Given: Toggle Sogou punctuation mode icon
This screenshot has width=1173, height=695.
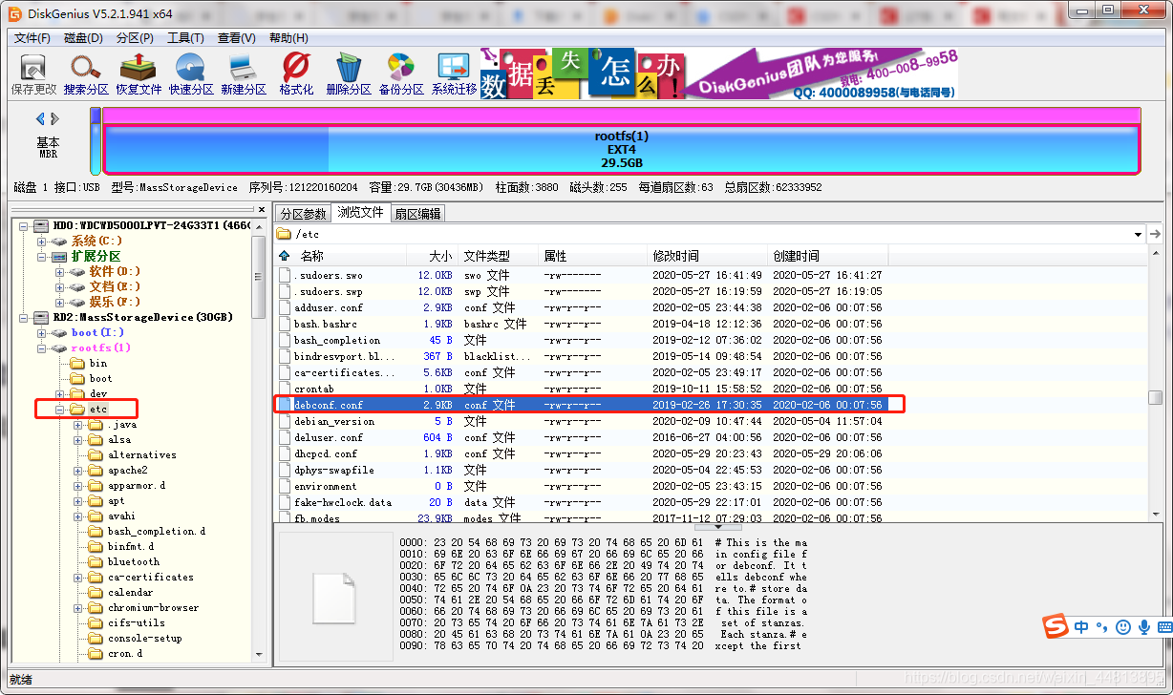Looking at the screenshot, I should (x=1101, y=627).
